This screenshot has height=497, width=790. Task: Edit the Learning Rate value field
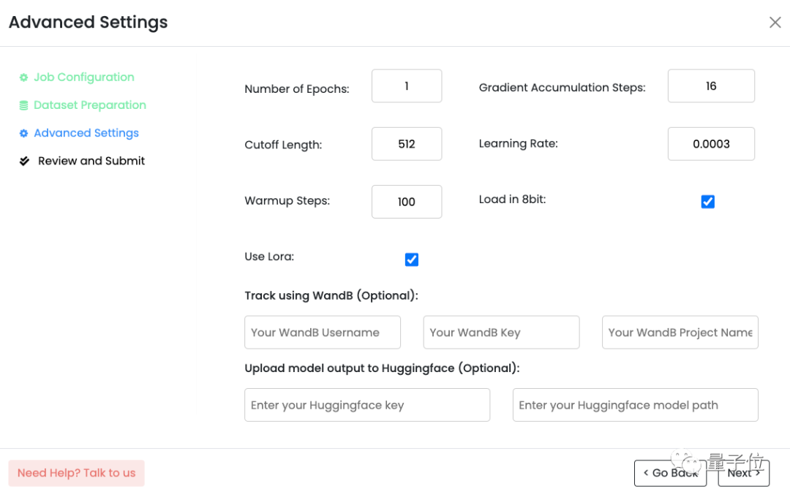[x=711, y=144]
